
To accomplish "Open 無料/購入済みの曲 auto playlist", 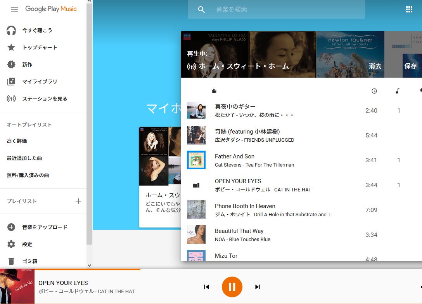I will [28, 175].
